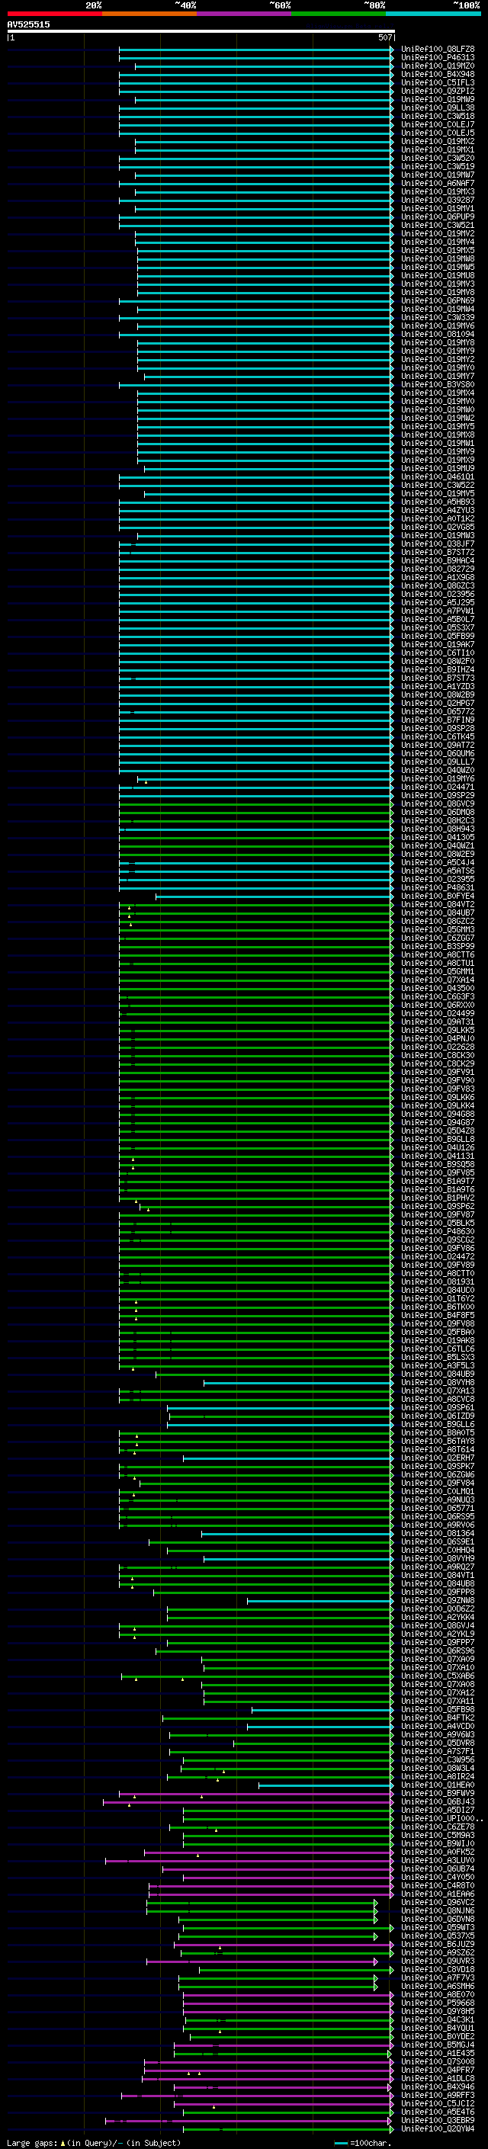Select hit label UniRef100_C3W521
Image resolution: width=488 pixels, height=2149 pixels.
(x=438, y=225)
